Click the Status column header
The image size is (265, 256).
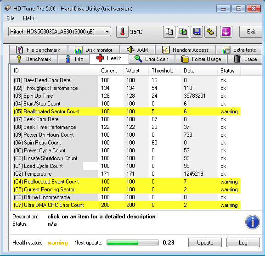click(x=229, y=70)
